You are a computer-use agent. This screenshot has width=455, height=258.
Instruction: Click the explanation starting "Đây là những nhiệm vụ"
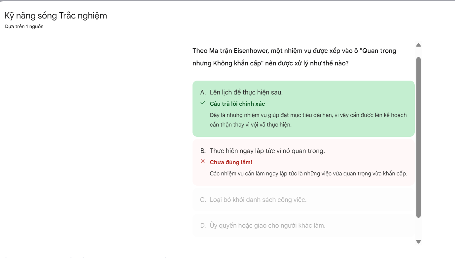coord(308,120)
